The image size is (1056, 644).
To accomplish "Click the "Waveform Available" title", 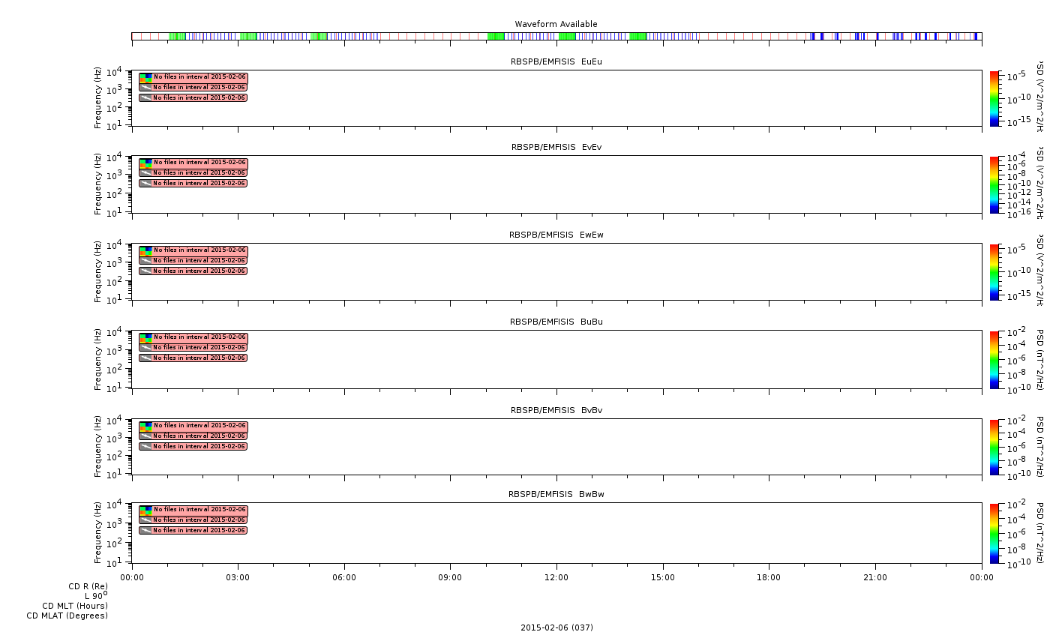I will (x=556, y=24).
